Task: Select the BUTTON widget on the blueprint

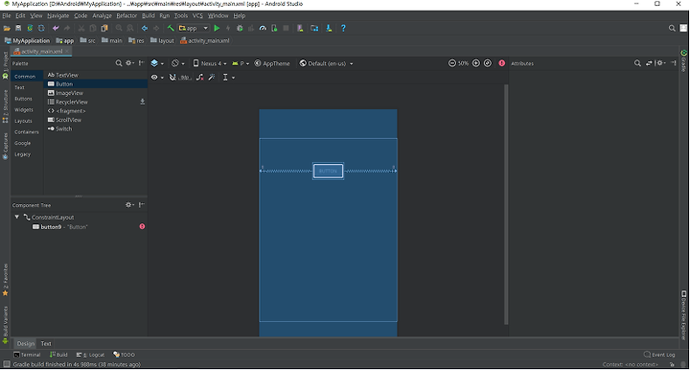Action: (x=329, y=171)
